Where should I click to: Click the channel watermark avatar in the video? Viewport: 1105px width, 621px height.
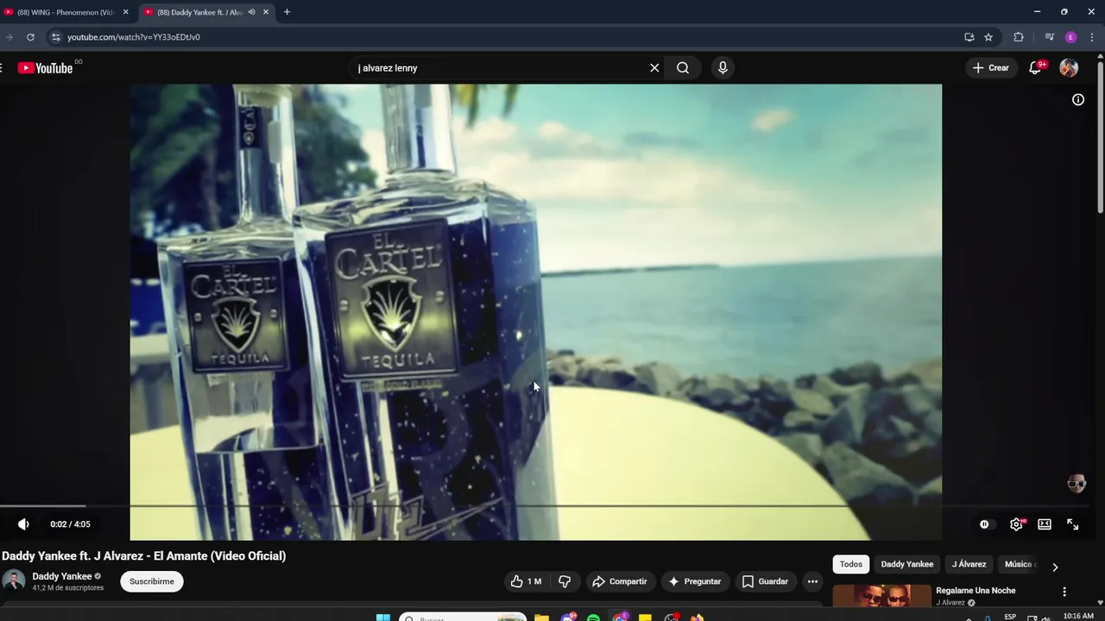[x=1077, y=483]
